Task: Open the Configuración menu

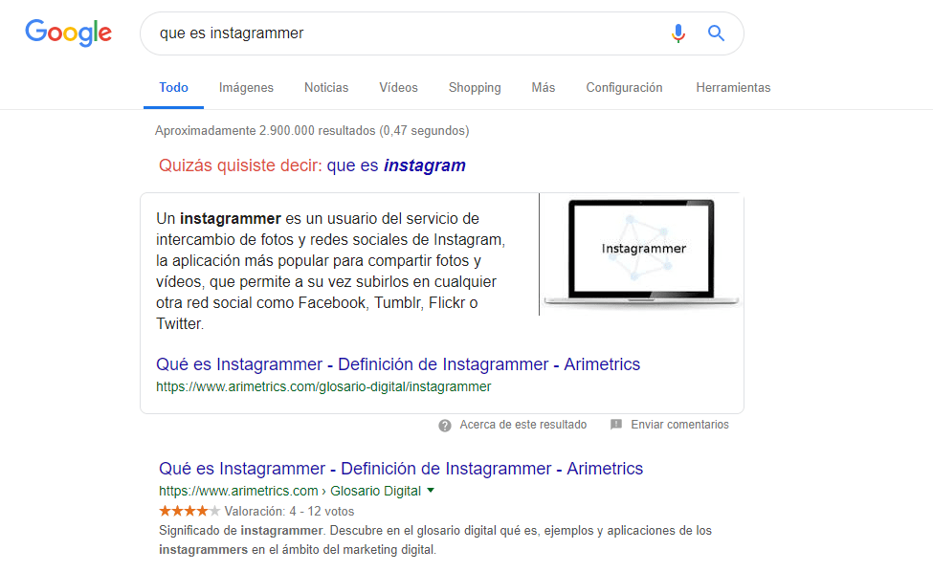Action: [x=624, y=87]
